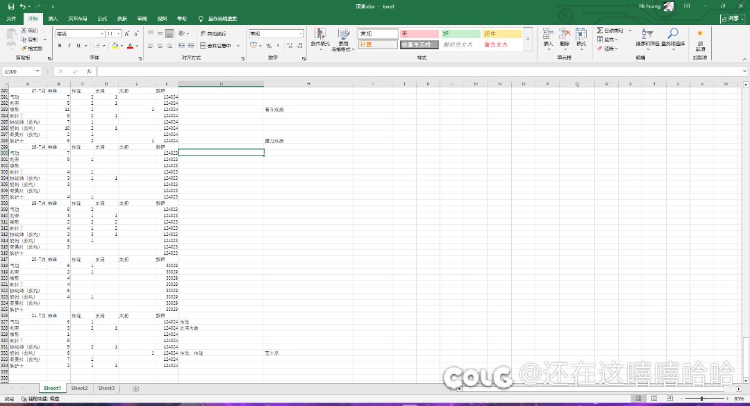Open the font name dropdown

pyautogui.click(x=102, y=34)
